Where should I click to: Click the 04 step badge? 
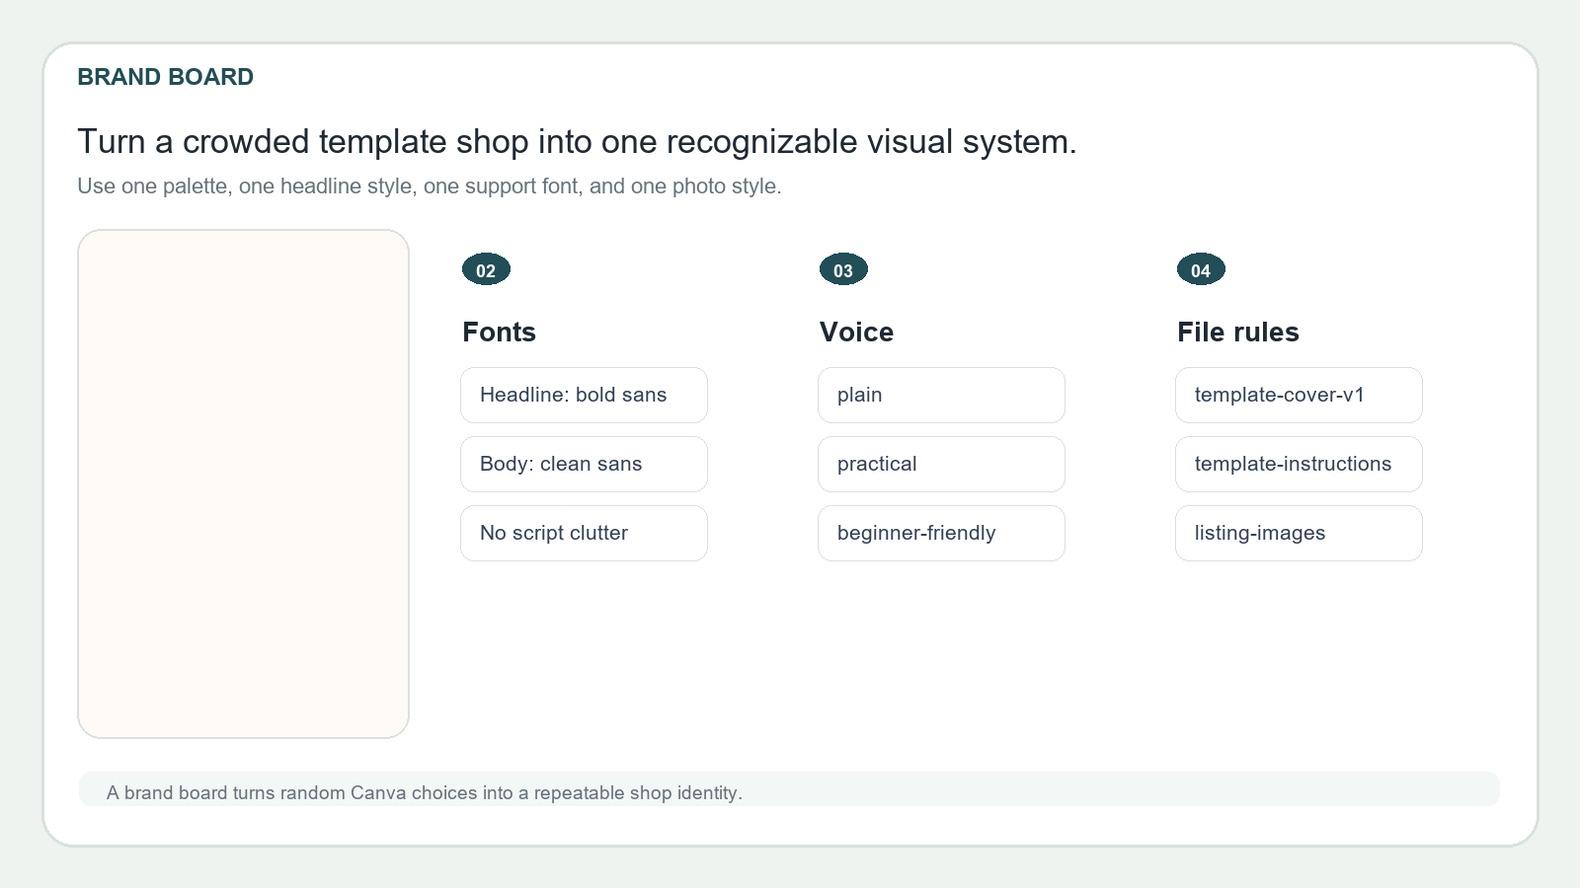(1201, 269)
